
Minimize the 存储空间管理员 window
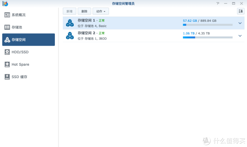(226, 3)
